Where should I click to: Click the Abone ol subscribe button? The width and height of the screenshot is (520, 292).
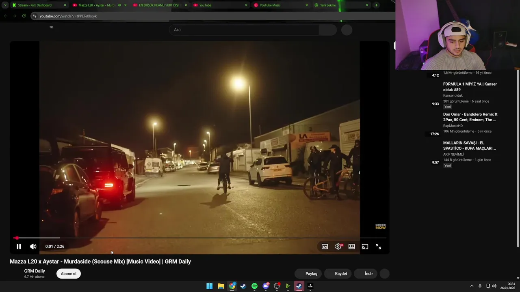pyautogui.click(x=69, y=274)
